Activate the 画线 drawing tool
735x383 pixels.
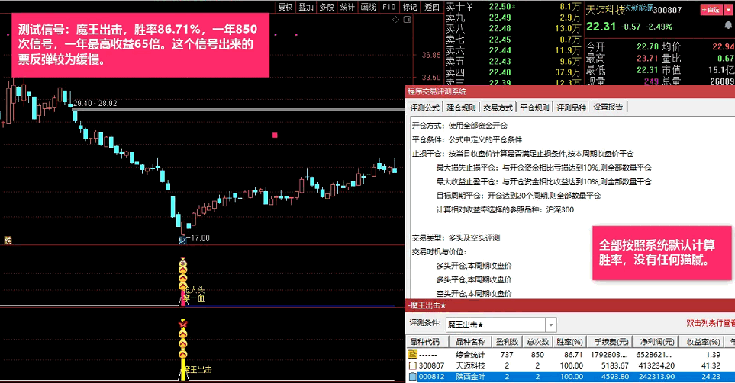[369, 7]
